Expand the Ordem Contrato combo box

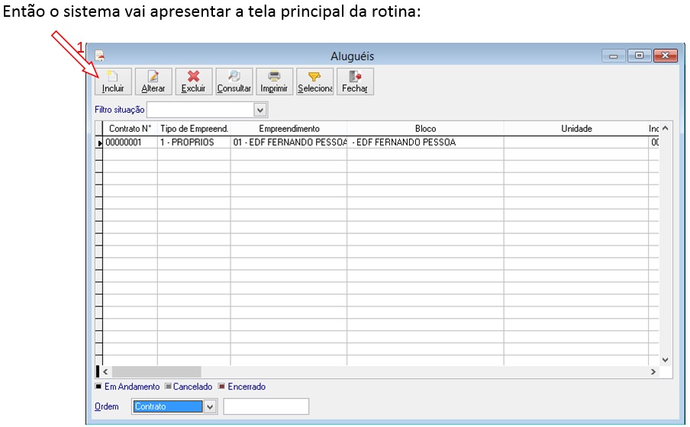point(211,406)
